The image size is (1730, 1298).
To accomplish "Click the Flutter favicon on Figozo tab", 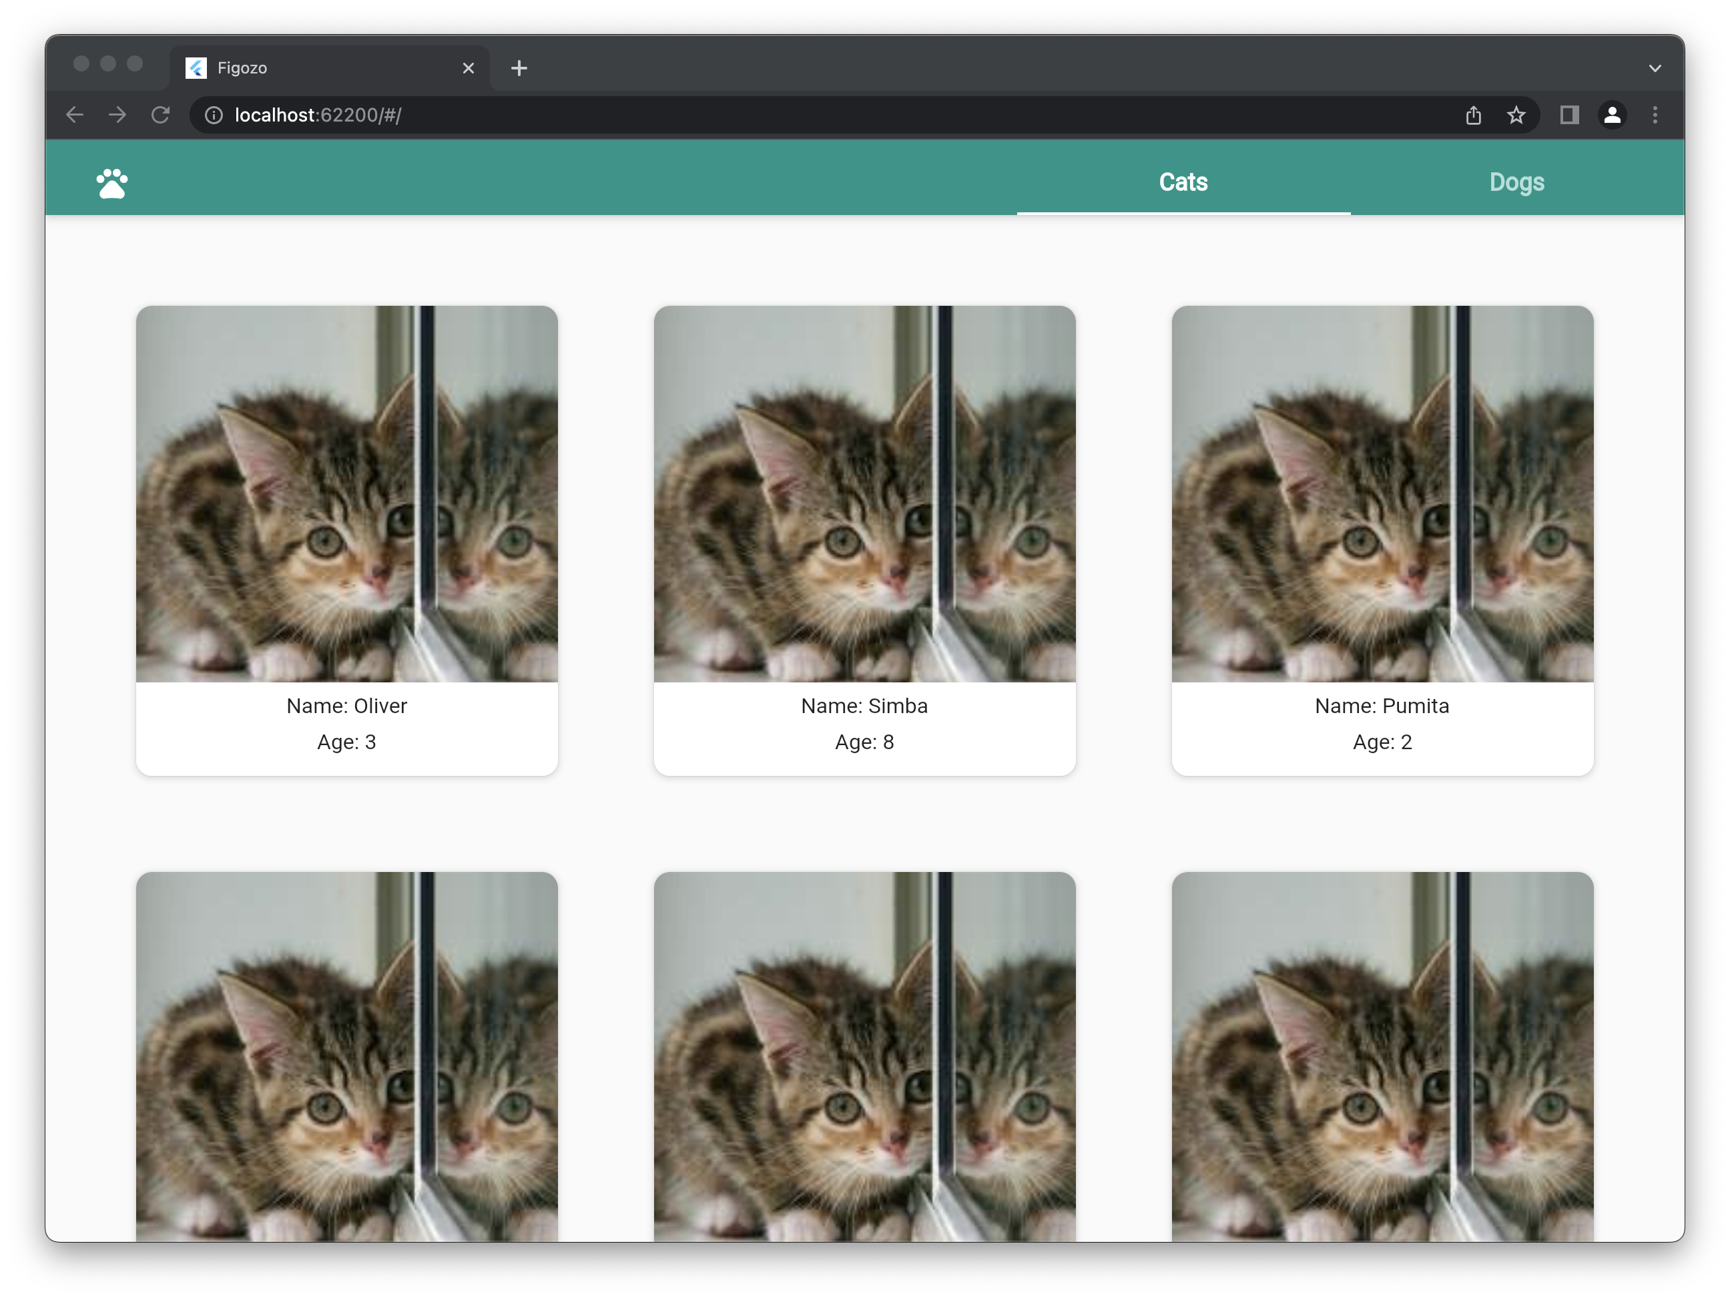I will pyautogui.click(x=196, y=68).
